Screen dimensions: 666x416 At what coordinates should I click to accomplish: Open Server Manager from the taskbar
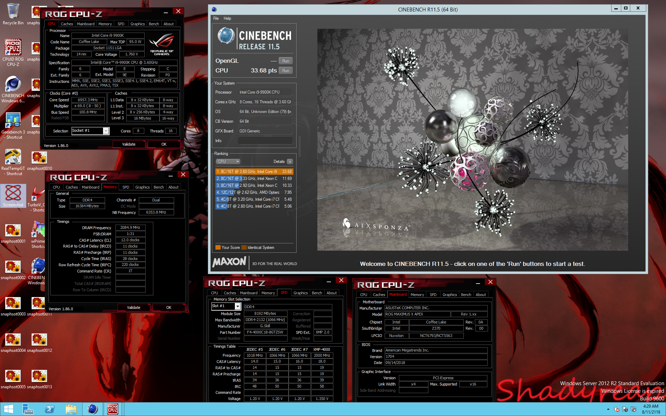click(x=28, y=409)
